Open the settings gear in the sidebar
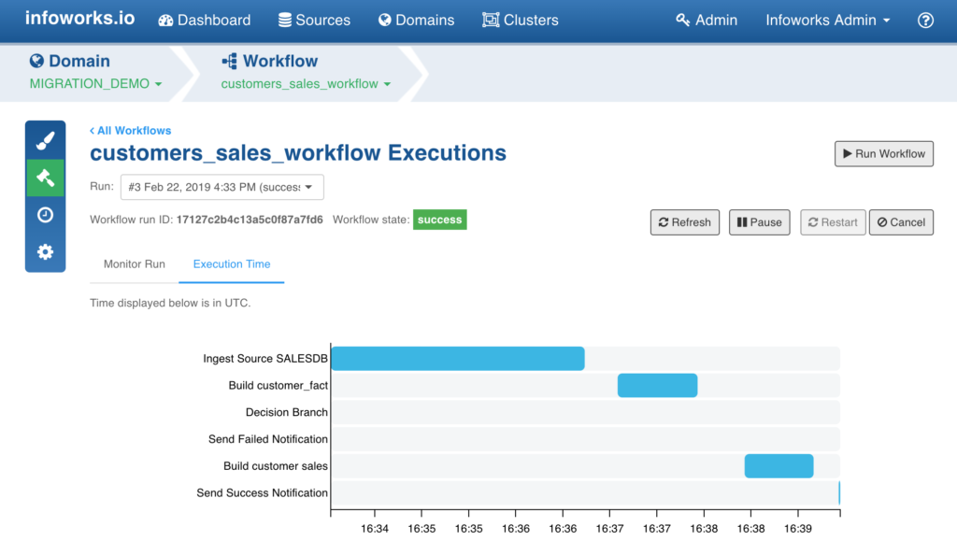Image resolution: width=957 pixels, height=555 pixels. (x=45, y=250)
